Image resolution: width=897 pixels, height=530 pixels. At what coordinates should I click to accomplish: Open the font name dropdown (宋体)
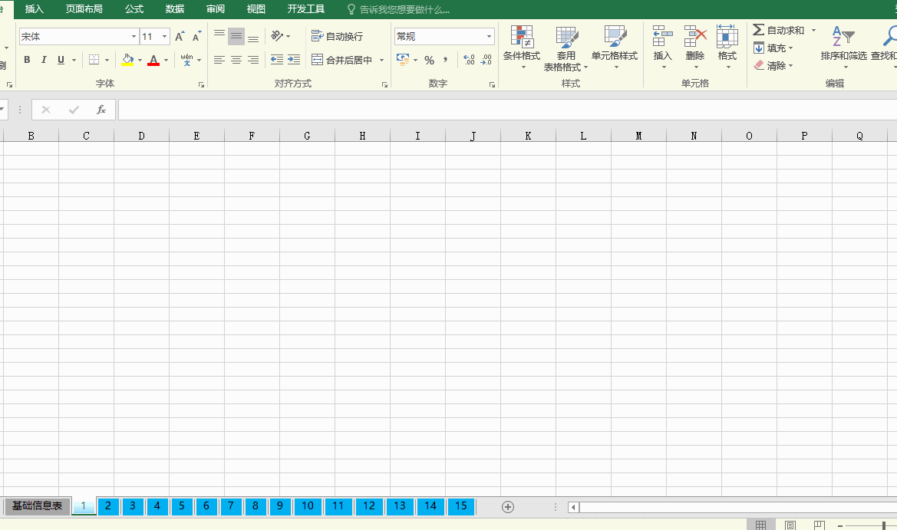tap(134, 36)
